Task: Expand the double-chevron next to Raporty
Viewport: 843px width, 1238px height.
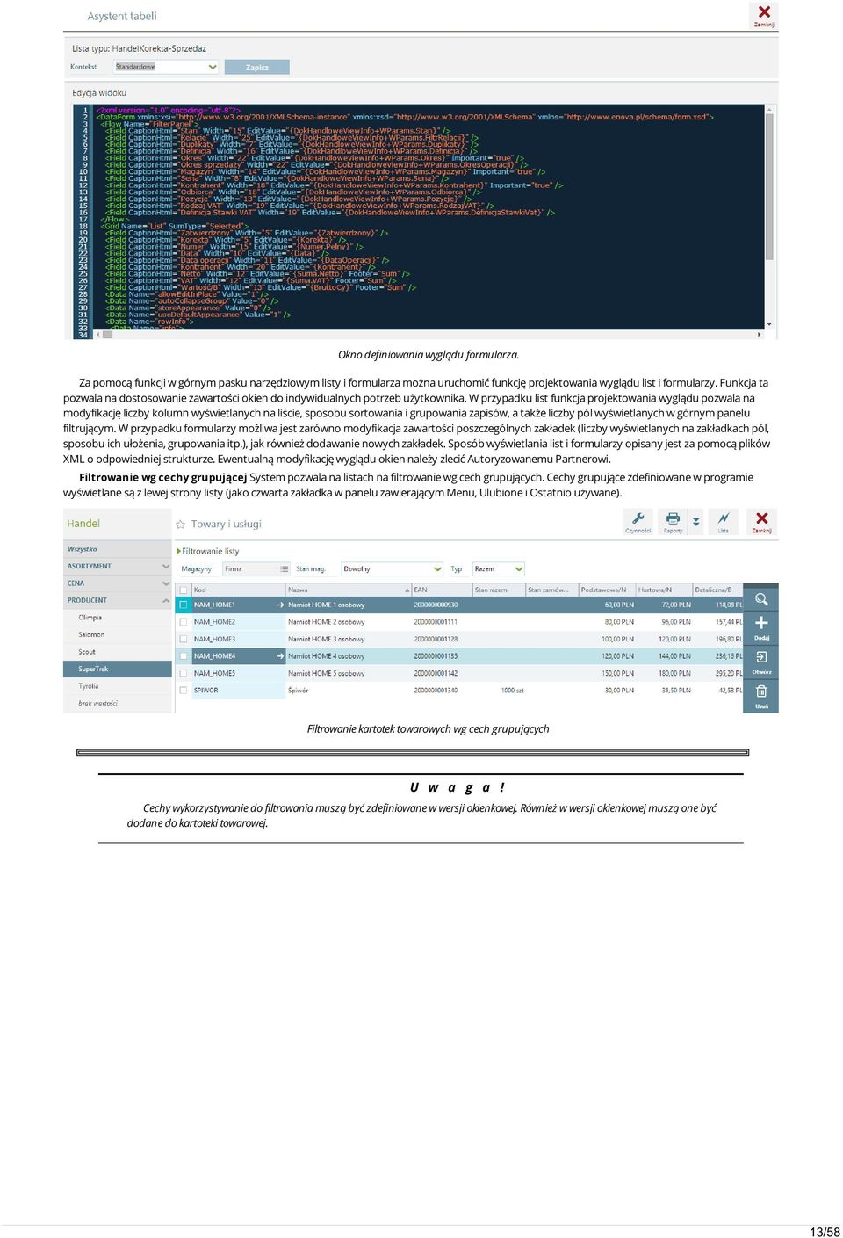Action: (696, 522)
